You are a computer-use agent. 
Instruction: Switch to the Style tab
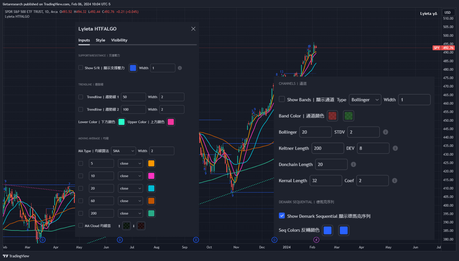[100, 40]
